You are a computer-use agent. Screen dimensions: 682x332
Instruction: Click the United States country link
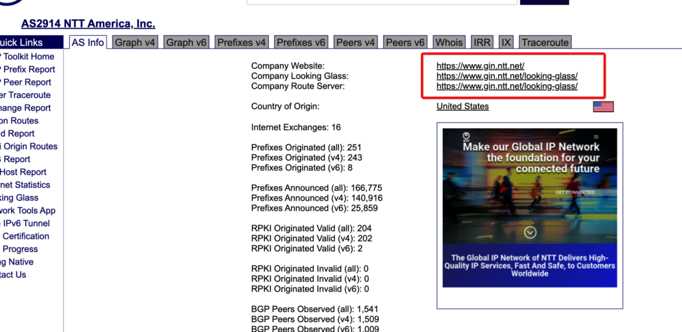click(x=462, y=107)
